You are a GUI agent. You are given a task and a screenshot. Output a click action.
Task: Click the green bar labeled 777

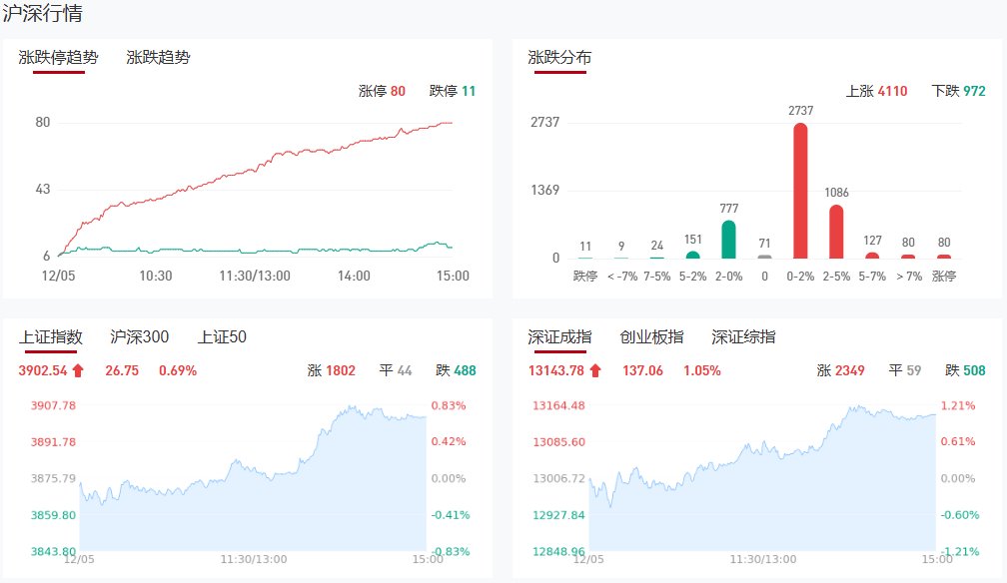(728, 239)
